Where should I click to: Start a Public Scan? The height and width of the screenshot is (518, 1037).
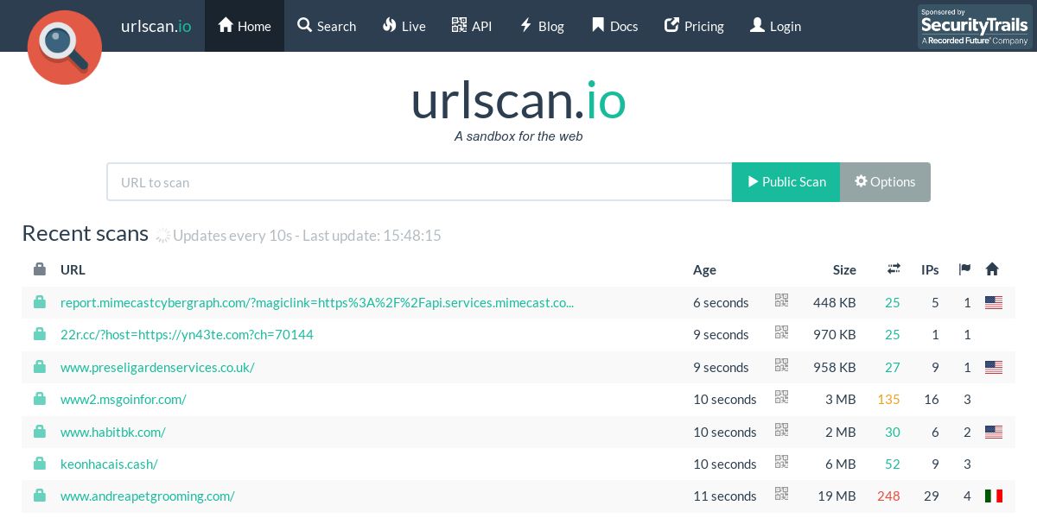click(786, 182)
